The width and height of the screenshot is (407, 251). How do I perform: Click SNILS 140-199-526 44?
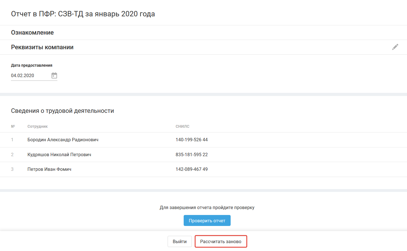click(192, 140)
